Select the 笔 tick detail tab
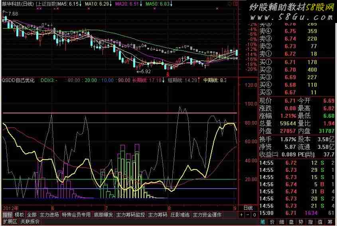The width and height of the screenshot is (337, 226). [262, 222]
